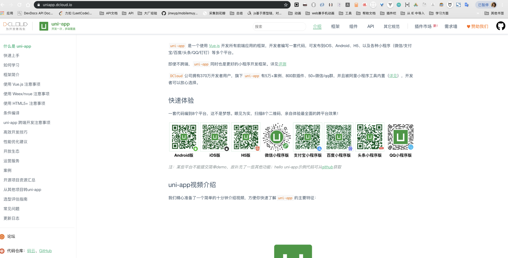Image resolution: width=508 pixels, height=258 pixels.
Task: Expand the 工具 bookmark folder
Action: pyautogui.click(x=345, y=13)
